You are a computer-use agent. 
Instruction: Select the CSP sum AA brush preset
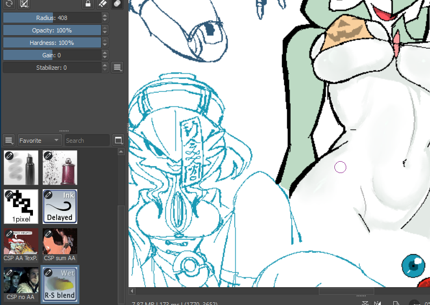(x=60, y=245)
